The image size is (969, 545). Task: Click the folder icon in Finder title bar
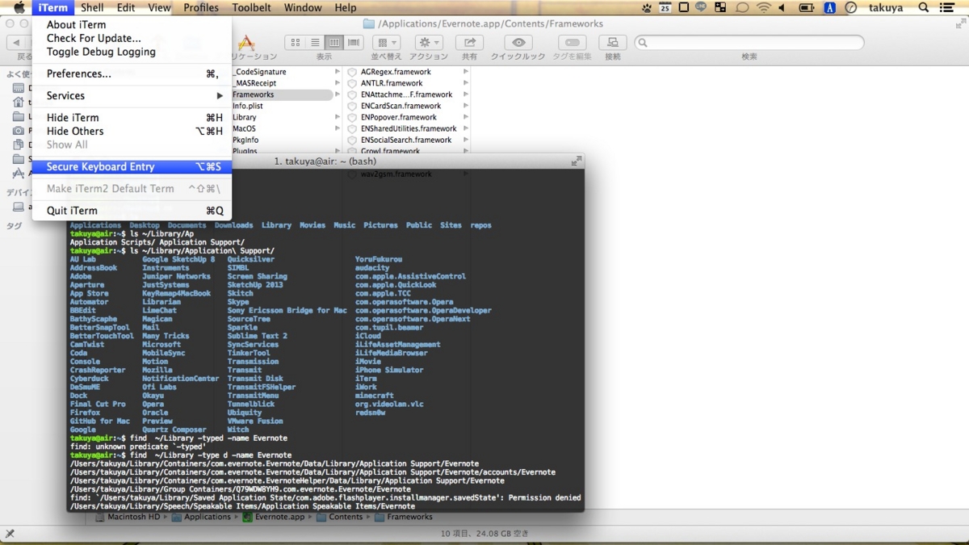tap(369, 24)
